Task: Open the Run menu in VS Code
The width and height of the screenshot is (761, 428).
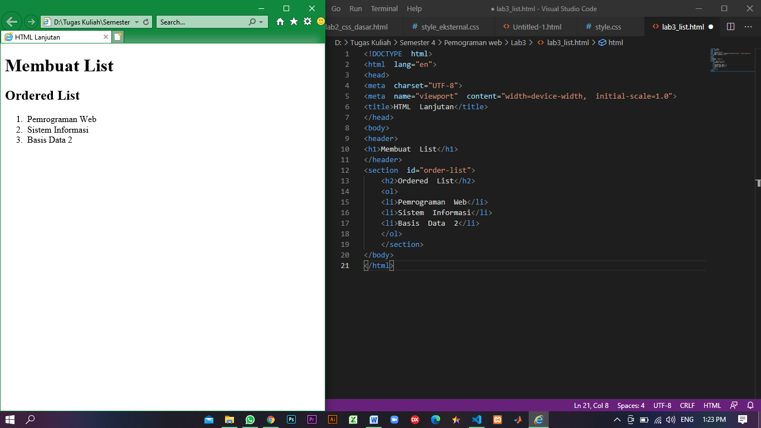Action: pyautogui.click(x=355, y=8)
